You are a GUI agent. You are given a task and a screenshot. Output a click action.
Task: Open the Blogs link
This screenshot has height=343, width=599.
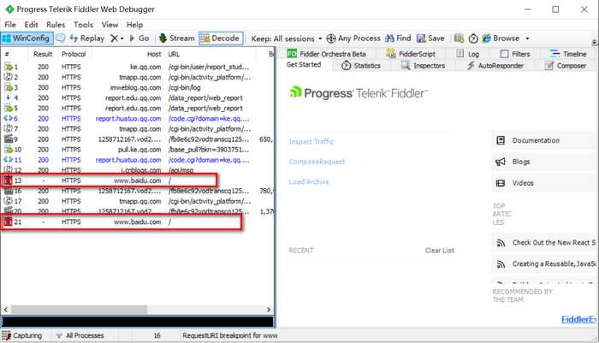pos(521,162)
